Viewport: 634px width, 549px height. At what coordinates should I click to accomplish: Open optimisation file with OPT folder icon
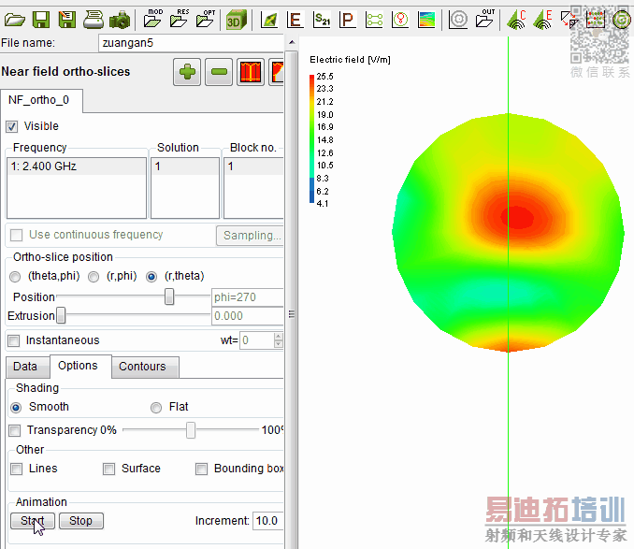coord(206,18)
